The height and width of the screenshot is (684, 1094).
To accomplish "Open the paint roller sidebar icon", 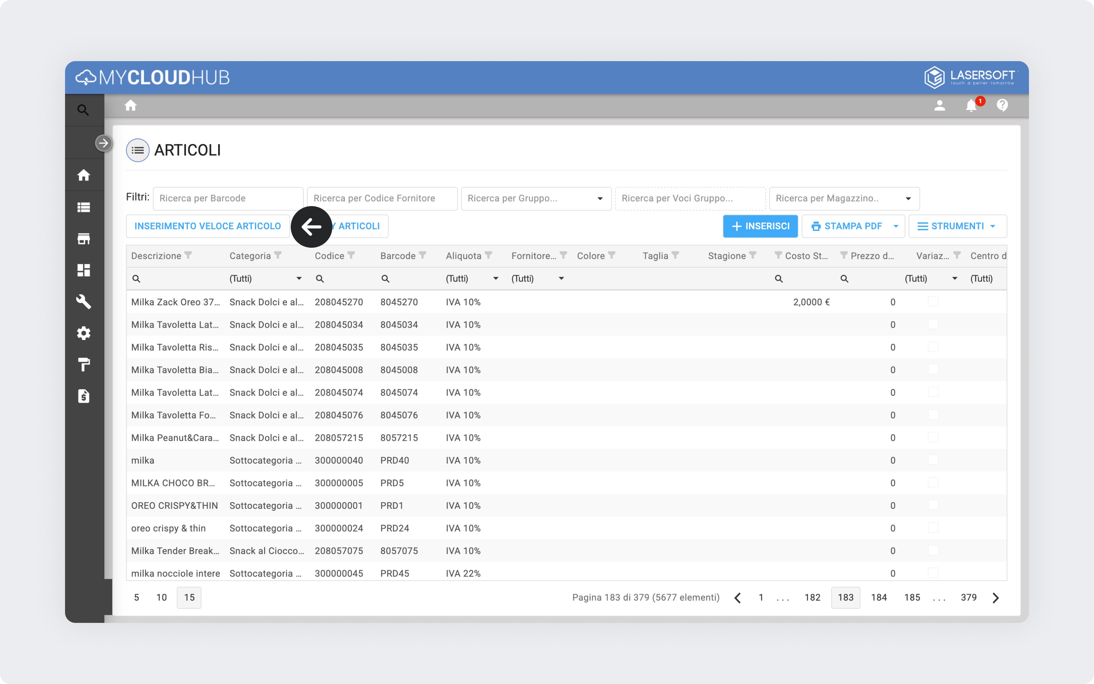I will pos(84,365).
